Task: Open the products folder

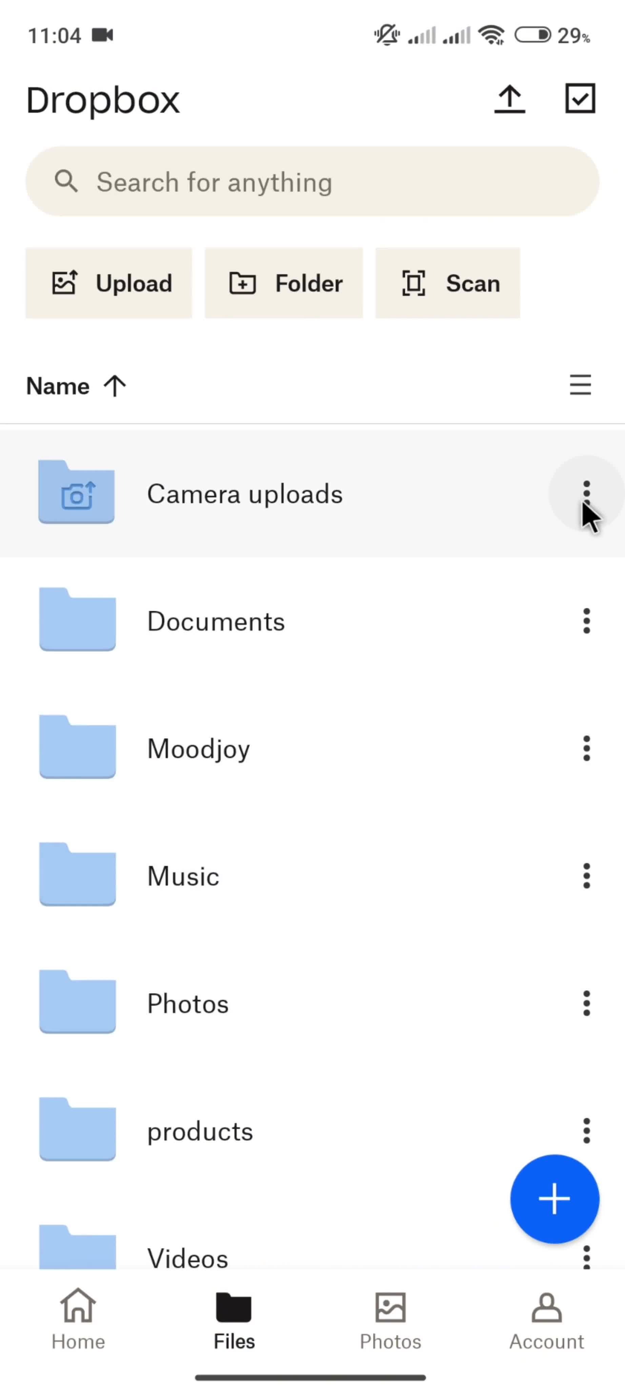Action: [x=200, y=1130]
